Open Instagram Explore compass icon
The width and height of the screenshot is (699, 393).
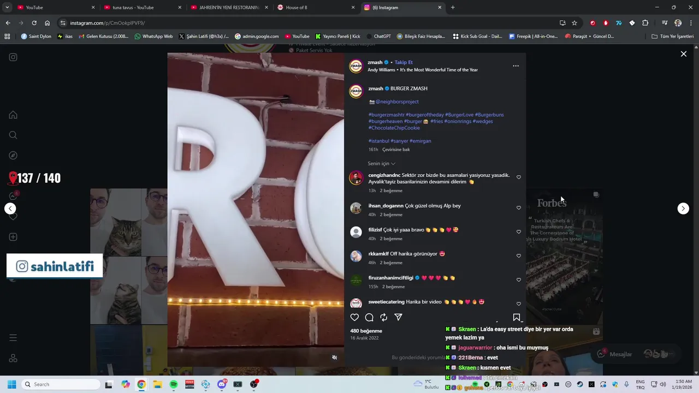13,156
